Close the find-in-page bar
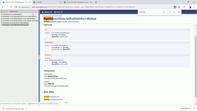This screenshot has height=111, width=197. [179, 12]
